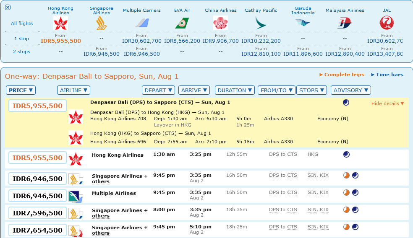Click 'Hong Kong Airlines 708' flight number
Viewport: 413px width, 238px height.
click(118, 119)
